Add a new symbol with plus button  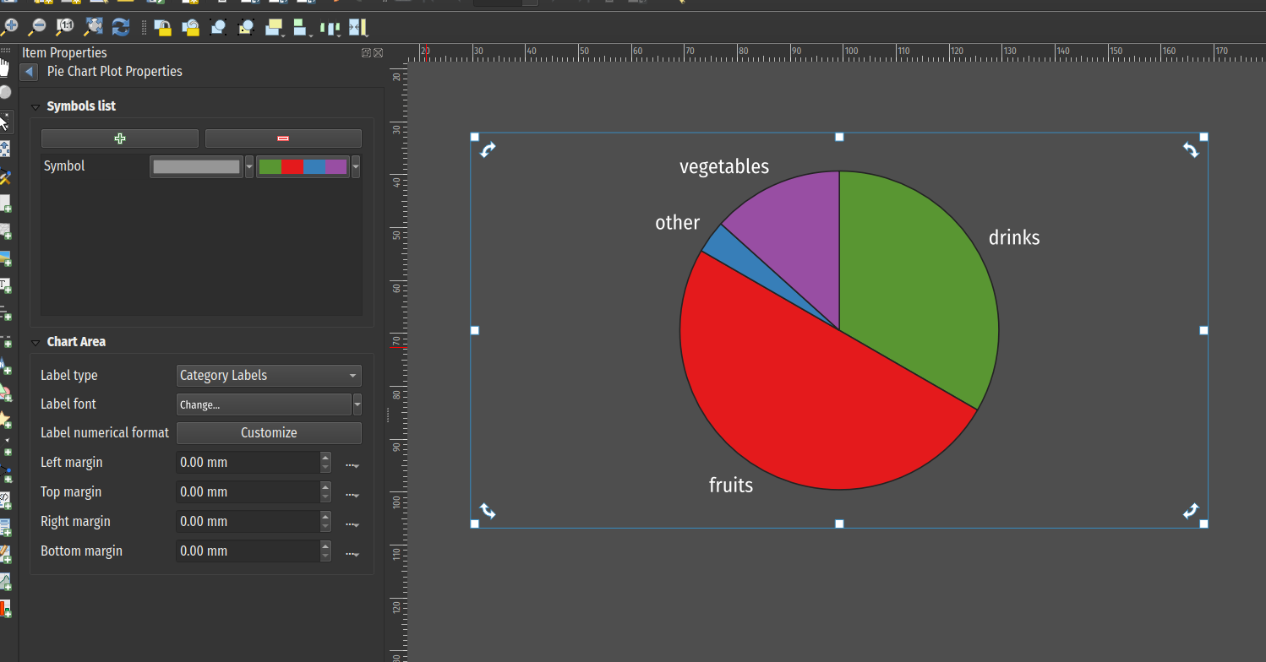coord(119,138)
